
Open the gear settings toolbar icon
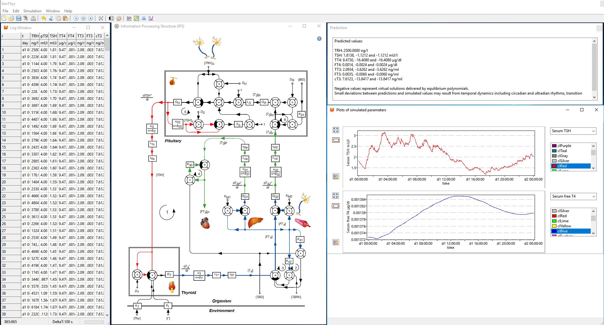pos(119,18)
